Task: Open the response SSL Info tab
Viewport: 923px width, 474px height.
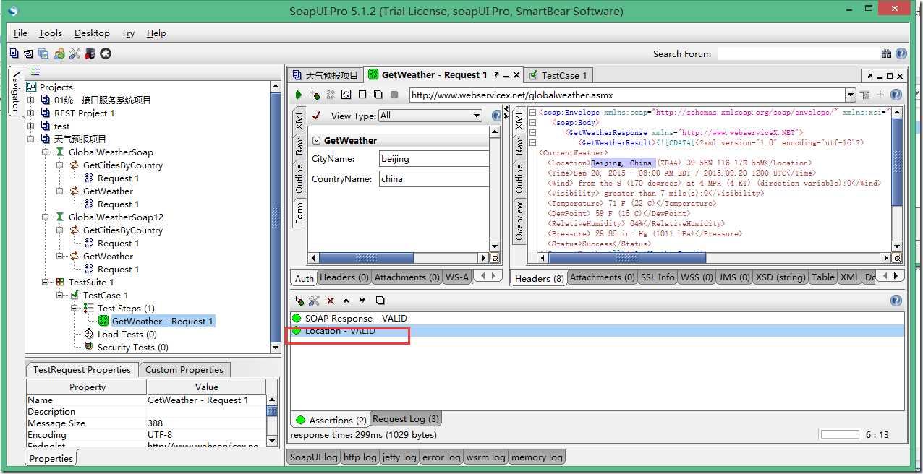Action: tap(657, 277)
